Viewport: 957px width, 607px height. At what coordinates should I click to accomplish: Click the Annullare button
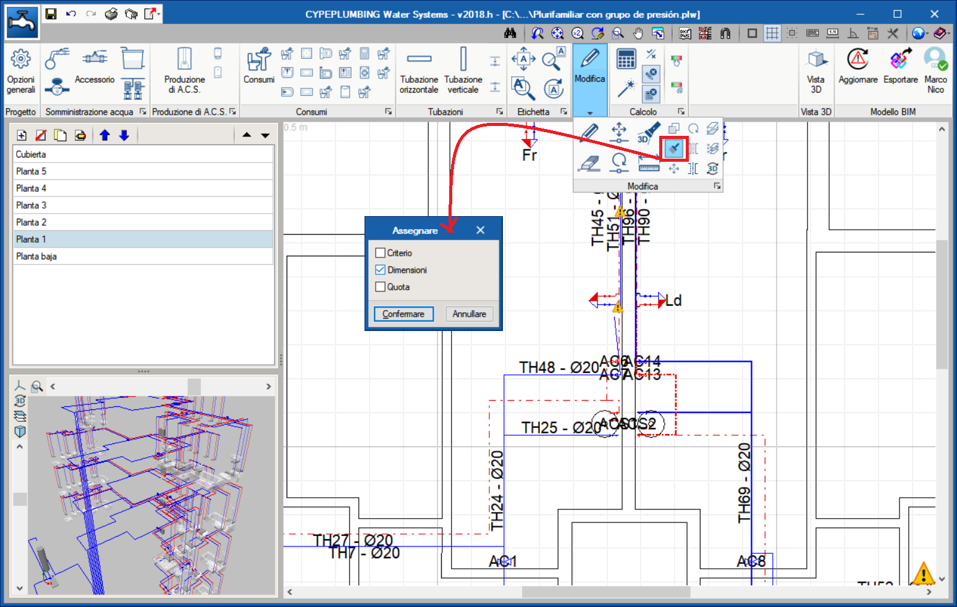coord(469,314)
